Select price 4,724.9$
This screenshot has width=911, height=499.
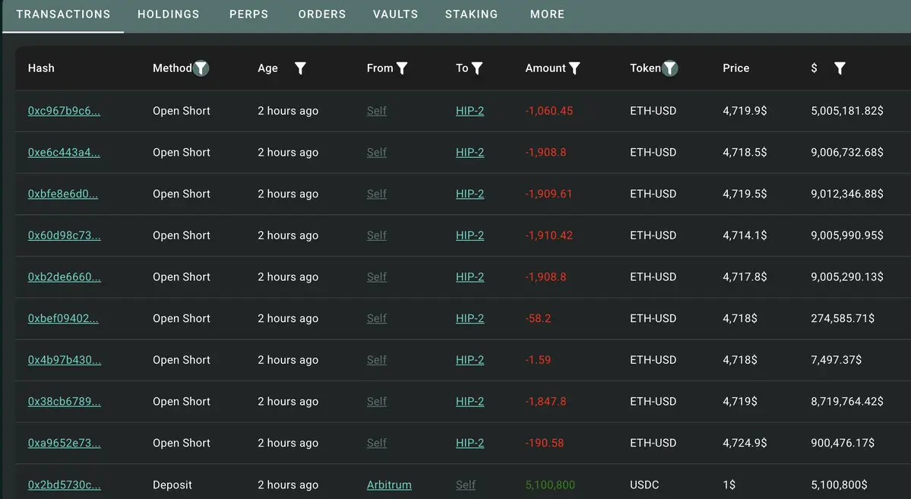point(745,443)
